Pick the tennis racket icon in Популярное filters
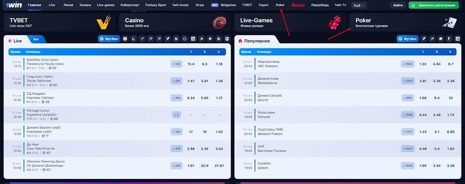Viewport: 465px width, 184px height. pyautogui.click(x=432, y=39)
